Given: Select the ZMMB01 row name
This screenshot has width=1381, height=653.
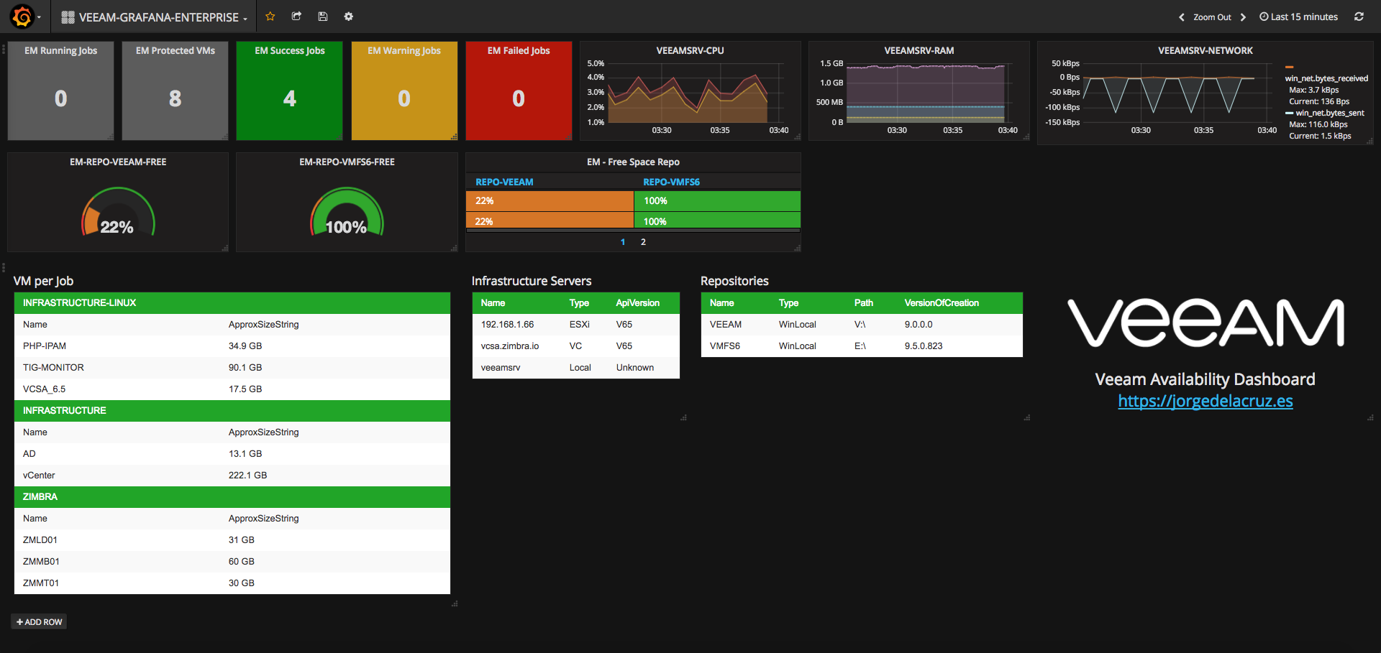Looking at the screenshot, I should tap(41, 561).
